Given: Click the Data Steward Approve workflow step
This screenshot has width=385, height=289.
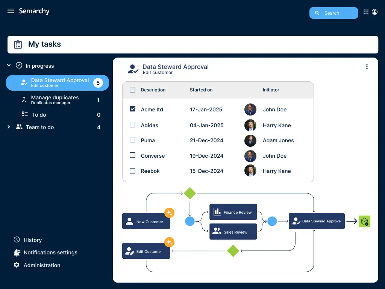Looking at the screenshot, I should (317, 221).
